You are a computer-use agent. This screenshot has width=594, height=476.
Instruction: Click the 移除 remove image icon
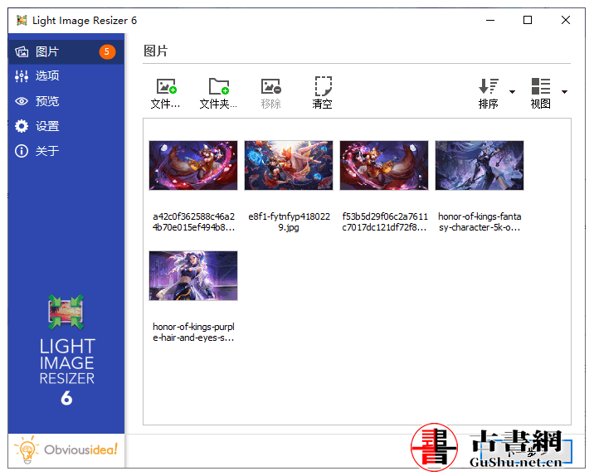(x=270, y=87)
